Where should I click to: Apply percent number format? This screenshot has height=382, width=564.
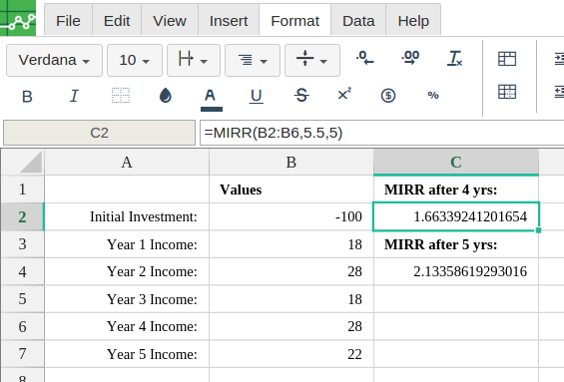click(433, 95)
